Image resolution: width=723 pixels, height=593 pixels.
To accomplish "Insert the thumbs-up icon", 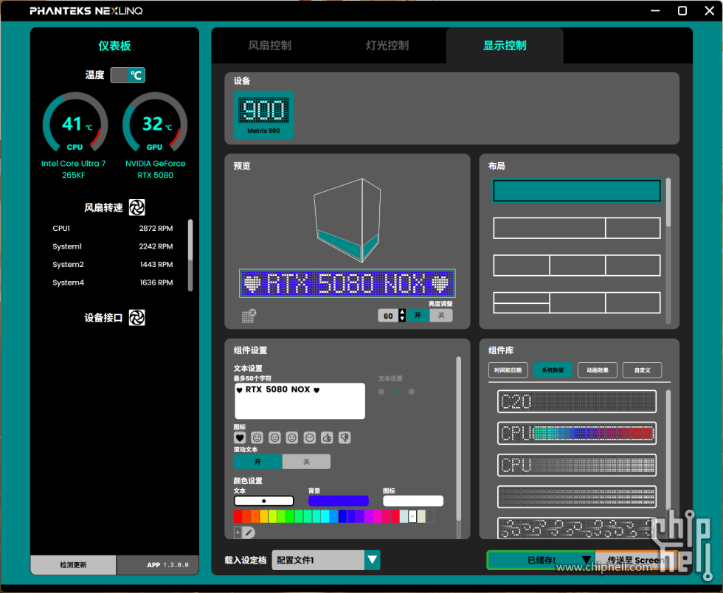I will (327, 437).
